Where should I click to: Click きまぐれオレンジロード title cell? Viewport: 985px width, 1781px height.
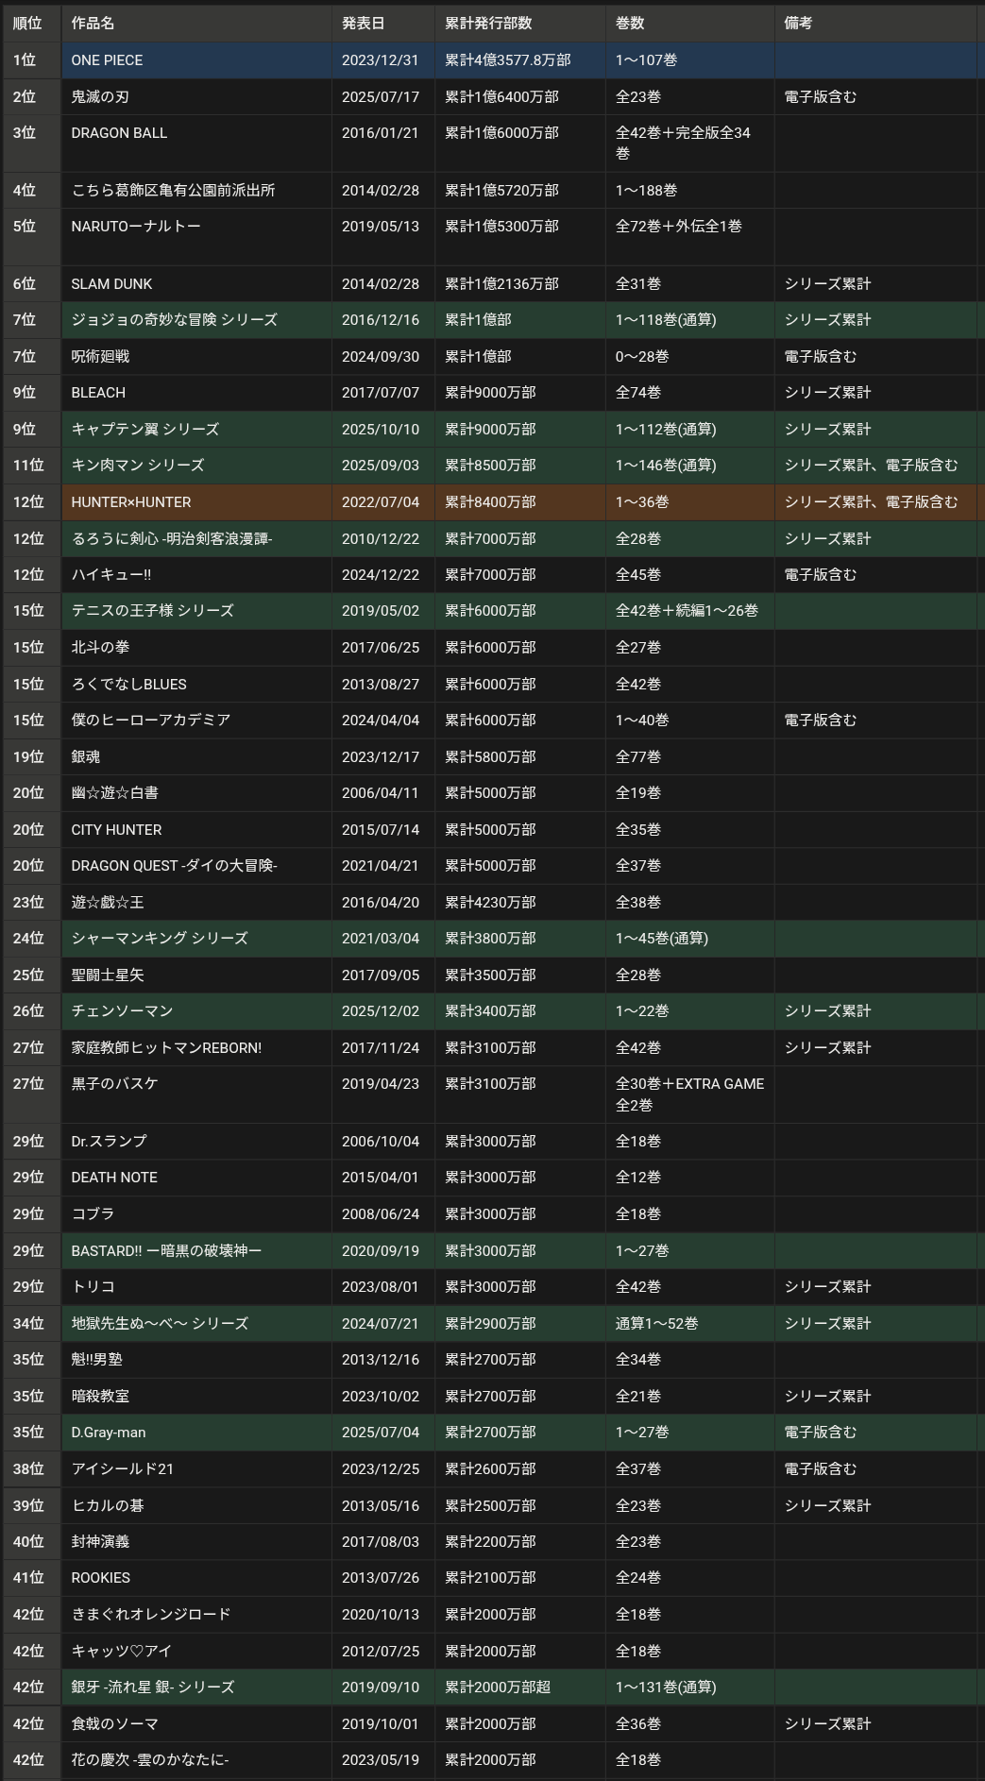coord(196,1614)
